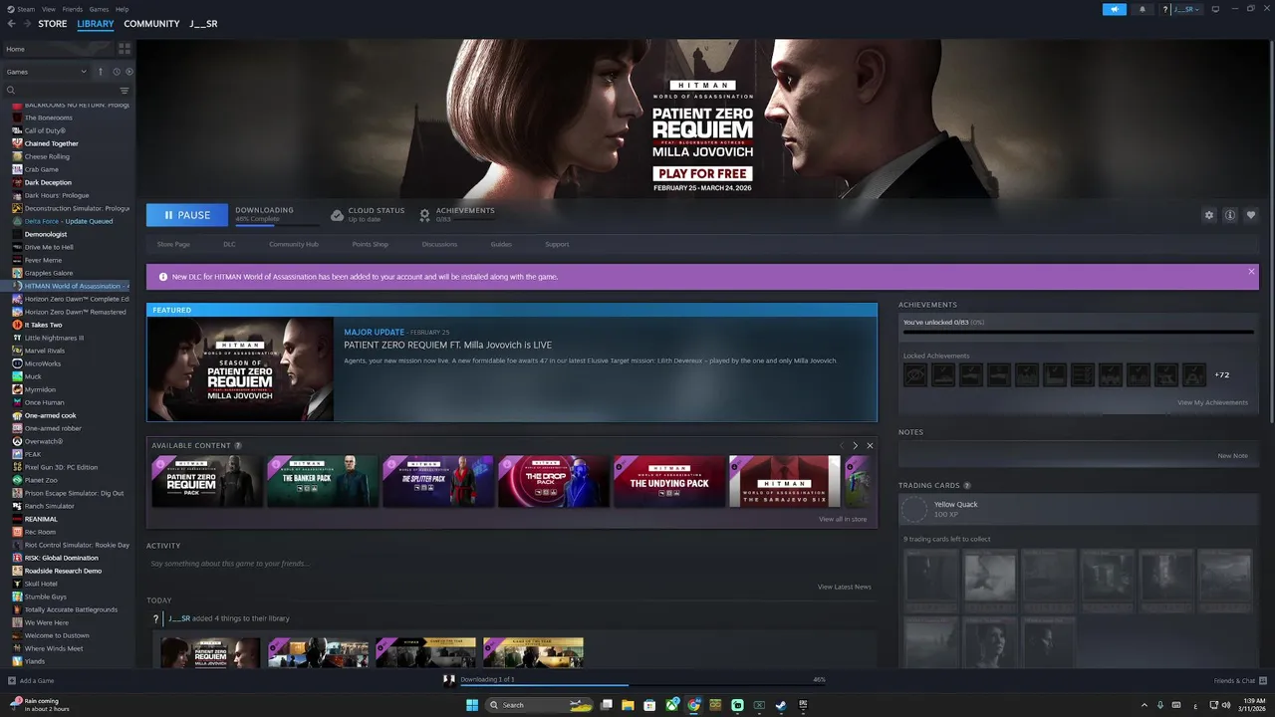Open the J__SR profile tab in main navigation
This screenshot has width=1275, height=717.
[x=202, y=24]
